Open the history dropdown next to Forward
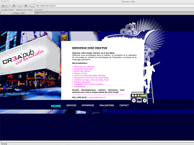 click(9, 5)
